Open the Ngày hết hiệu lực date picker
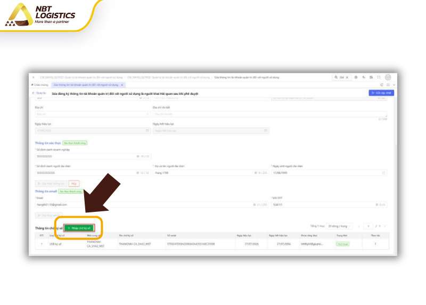Viewport: 426px width, 305px height. [x=211, y=131]
